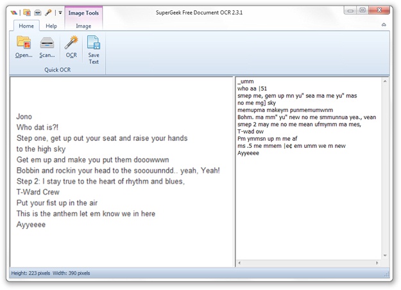Click the Save Text document icon

[x=94, y=42]
